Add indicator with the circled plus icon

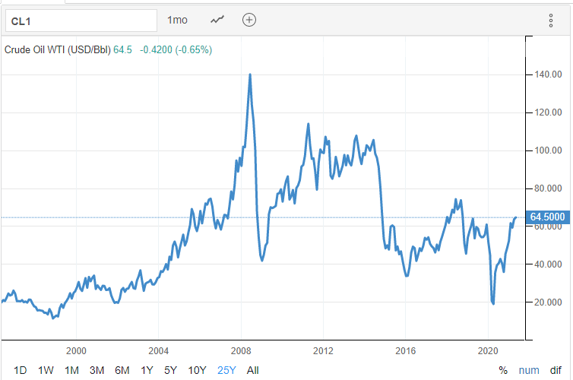click(249, 20)
